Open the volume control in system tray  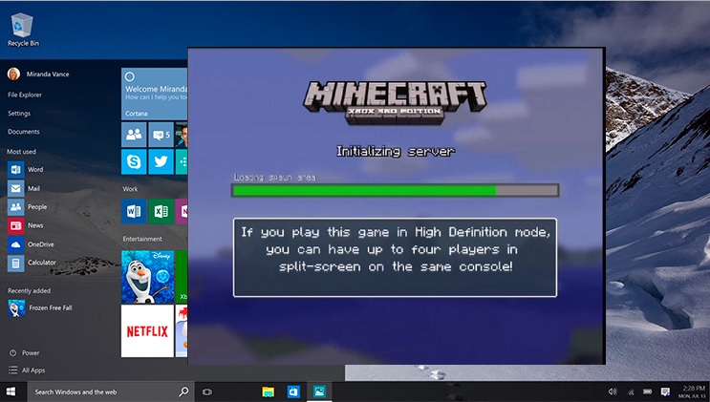pos(613,391)
